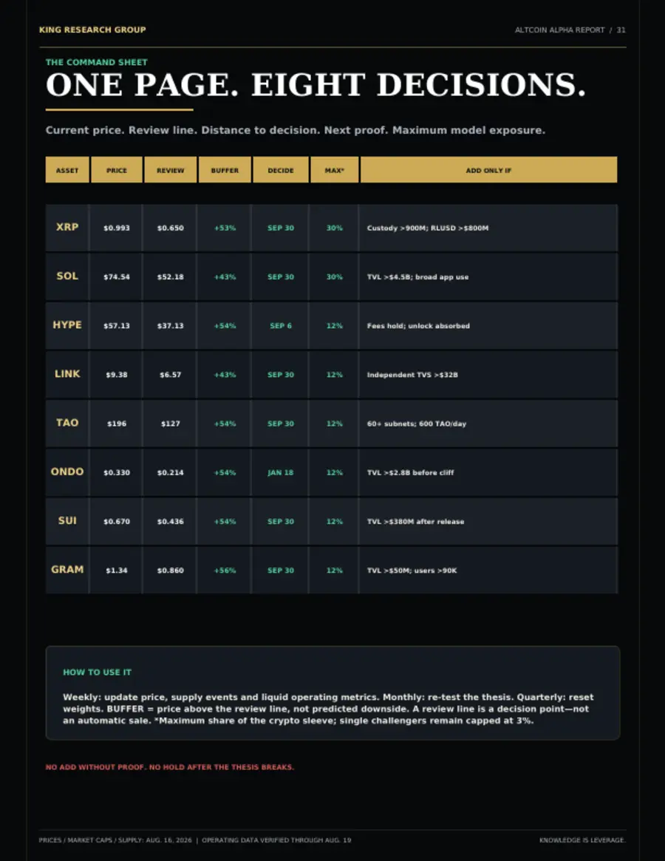Click the TAO asset cell

pos(67,422)
